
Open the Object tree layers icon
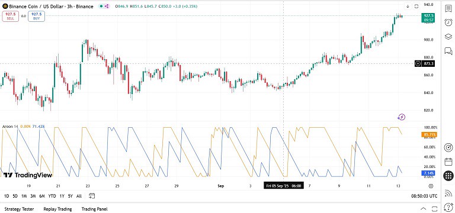448,37
